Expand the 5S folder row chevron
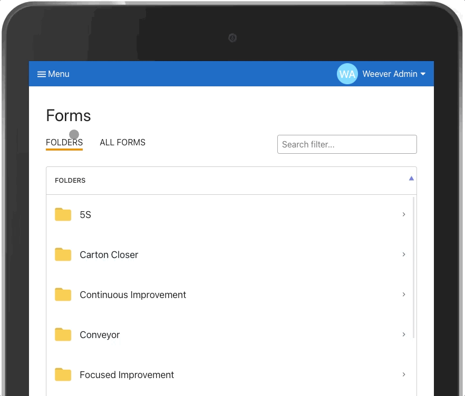Screen dimensions: 465x396 tap(404, 214)
